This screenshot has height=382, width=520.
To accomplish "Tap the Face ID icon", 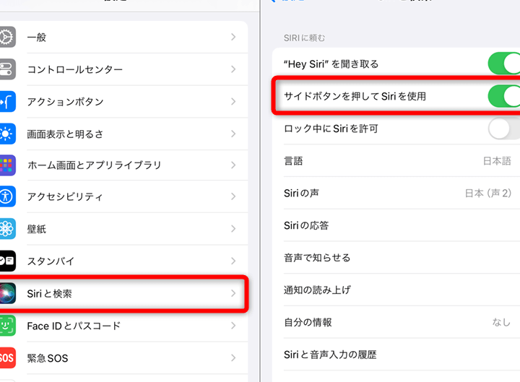I will [6, 325].
